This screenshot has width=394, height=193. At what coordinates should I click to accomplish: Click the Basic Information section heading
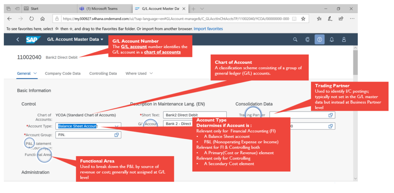pos(34,91)
